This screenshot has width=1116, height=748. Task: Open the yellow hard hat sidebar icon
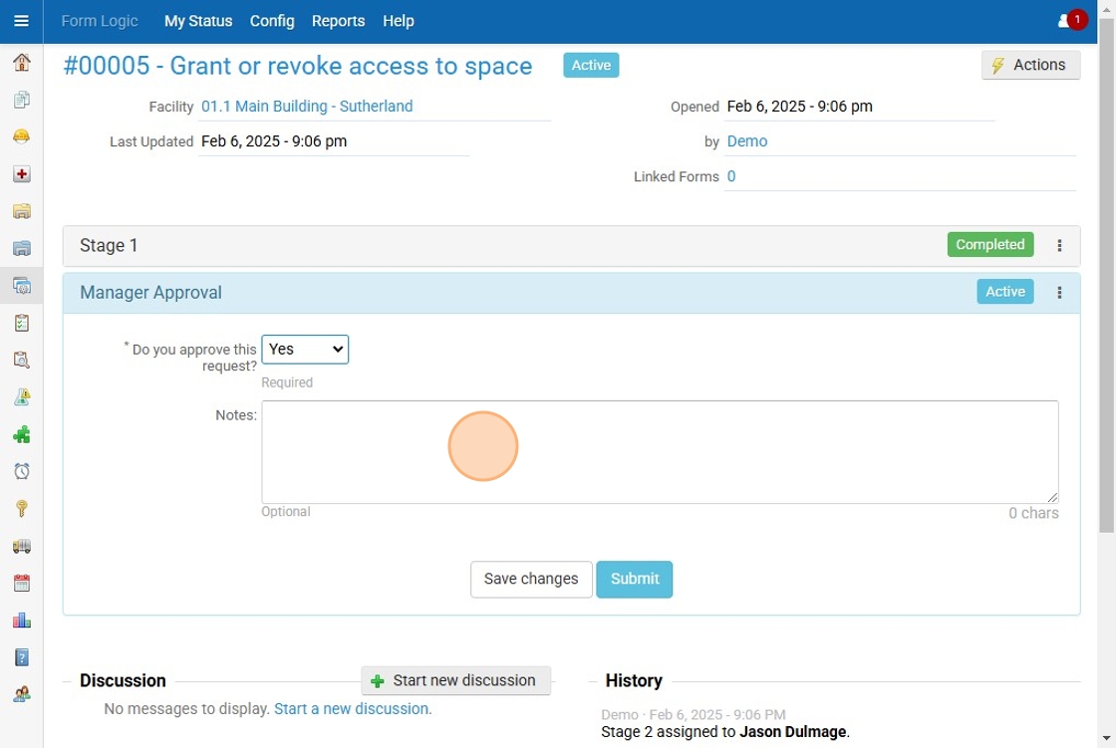(x=21, y=136)
